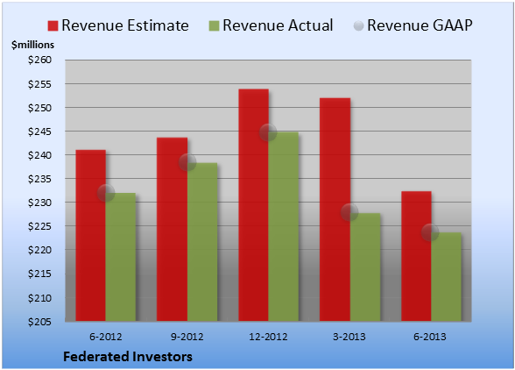Select the Revenue Actual legend label
The height and width of the screenshot is (370, 515).
(x=278, y=25)
